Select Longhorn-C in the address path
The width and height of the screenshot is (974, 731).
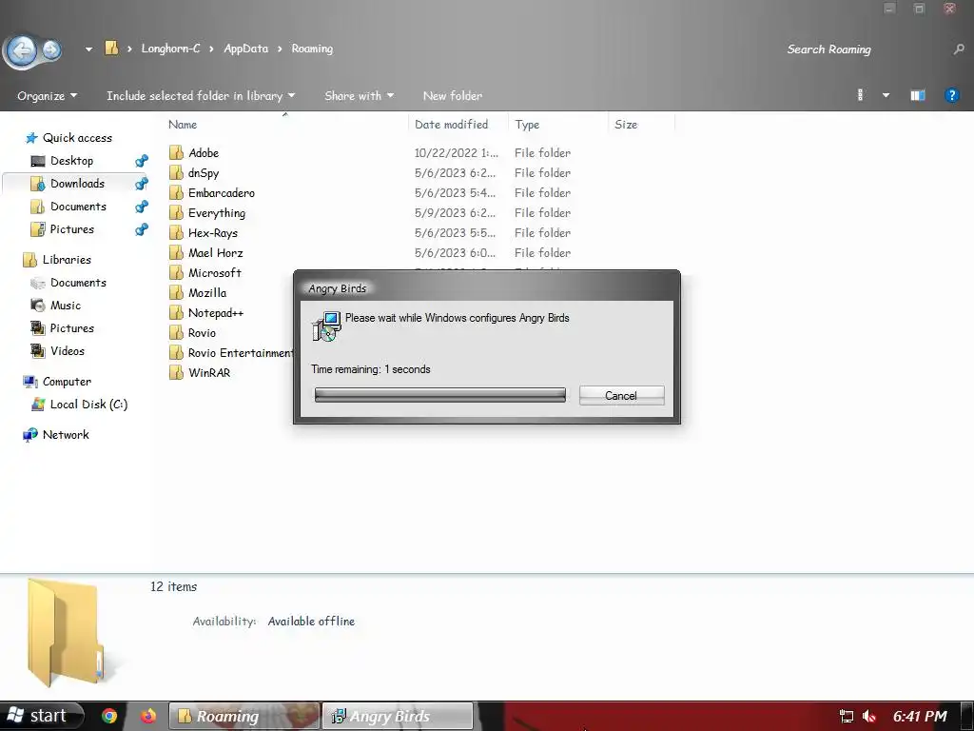[x=171, y=49]
